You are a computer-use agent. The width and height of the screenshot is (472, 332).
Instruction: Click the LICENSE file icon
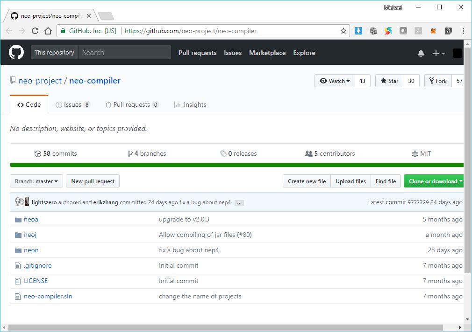[x=18, y=281]
